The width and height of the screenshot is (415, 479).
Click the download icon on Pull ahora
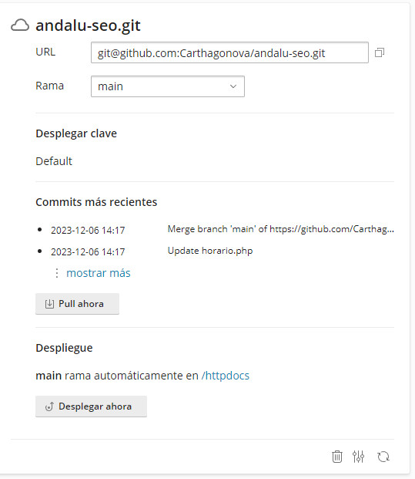[49, 304]
